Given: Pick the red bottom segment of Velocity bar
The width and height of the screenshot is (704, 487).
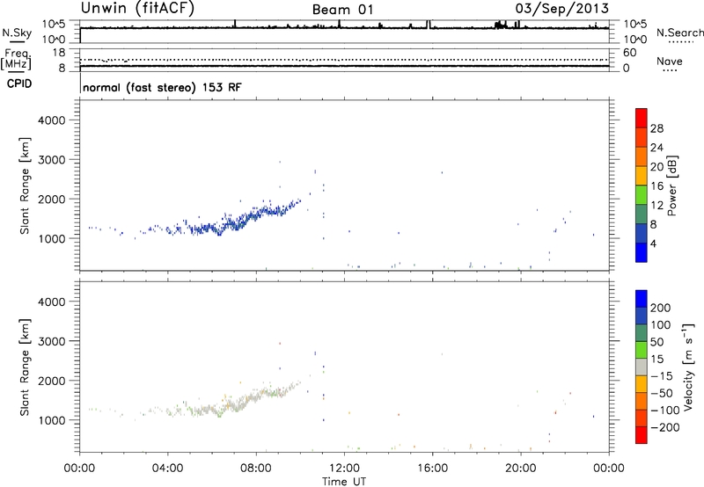Looking at the screenshot, I should (642, 435).
